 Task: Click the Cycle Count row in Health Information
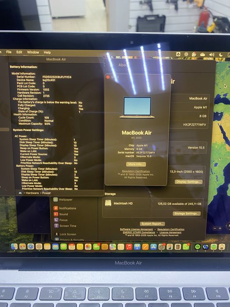(x=34, y=118)
